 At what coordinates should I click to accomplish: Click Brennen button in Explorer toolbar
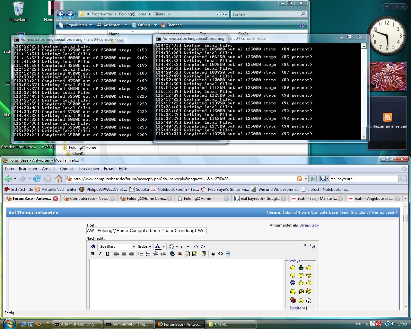[171, 25]
